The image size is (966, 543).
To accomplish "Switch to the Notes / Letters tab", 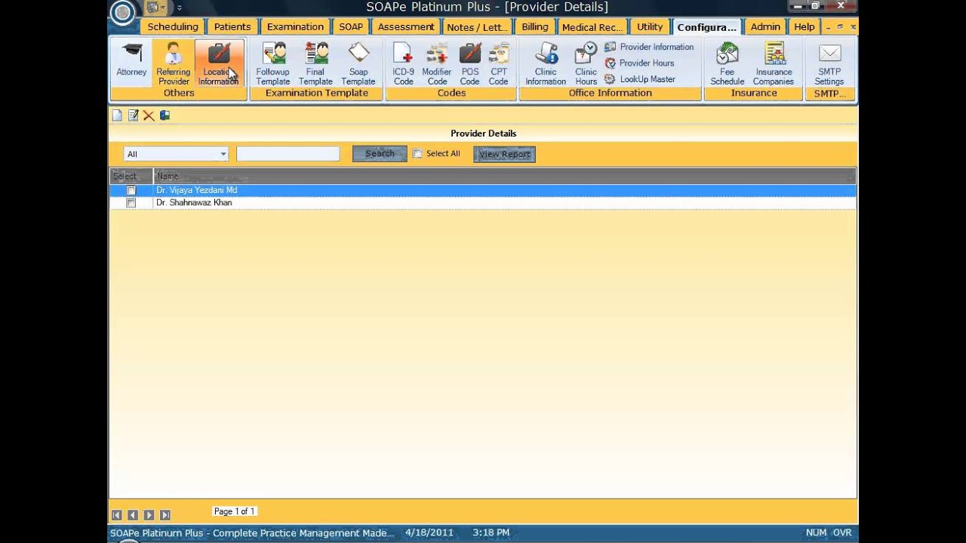I will click(x=476, y=27).
